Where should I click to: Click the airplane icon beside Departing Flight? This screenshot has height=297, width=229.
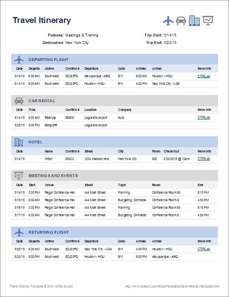click(x=19, y=60)
